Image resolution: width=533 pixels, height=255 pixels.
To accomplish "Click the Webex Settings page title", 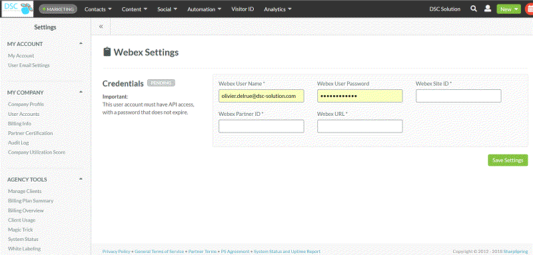I will tap(146, 53).
